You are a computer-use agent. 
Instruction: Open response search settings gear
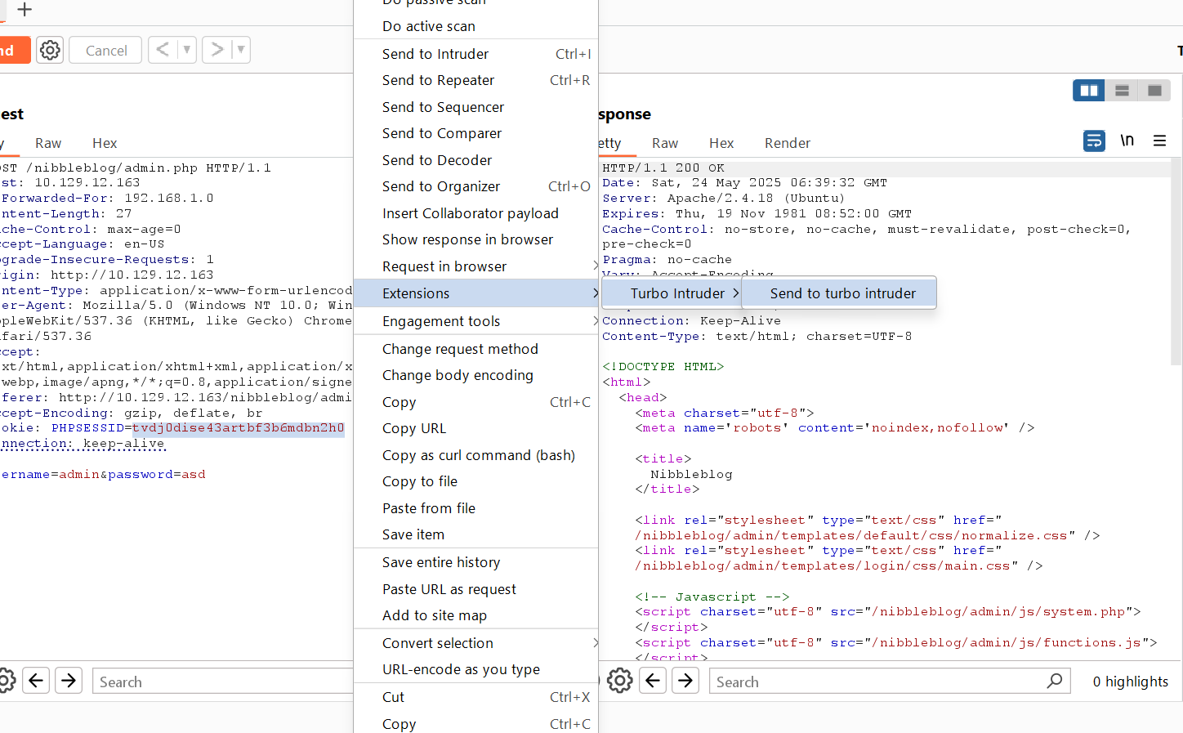click(x=619, y=681)
